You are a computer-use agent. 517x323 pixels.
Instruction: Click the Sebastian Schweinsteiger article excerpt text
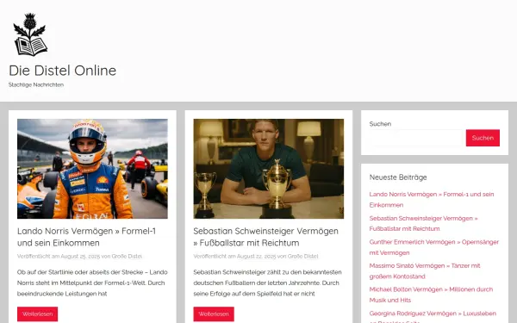pyautogui.click(x=267, y=283)
